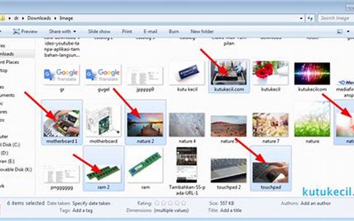Viewport: 354px width, 221px height.
Task: Expand the arrow after dr breadcrumb
Action: (x=23, y=18)
